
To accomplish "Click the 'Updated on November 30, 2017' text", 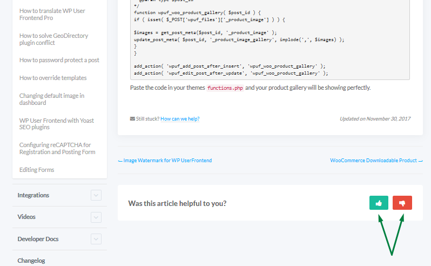I will coord(375,119).
